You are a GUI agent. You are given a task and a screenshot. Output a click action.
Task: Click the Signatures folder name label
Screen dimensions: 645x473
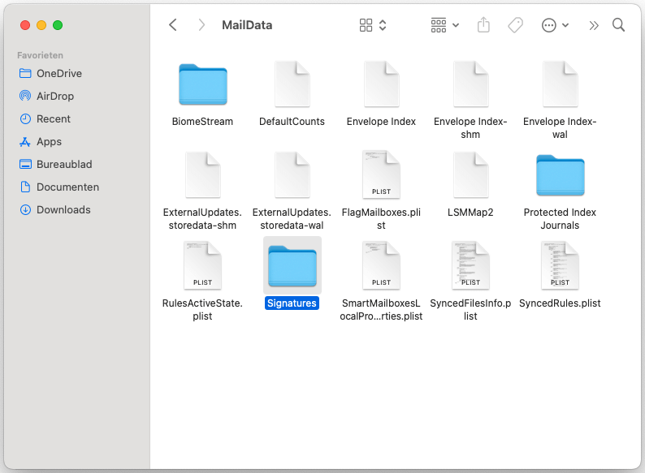click(292, 303)
